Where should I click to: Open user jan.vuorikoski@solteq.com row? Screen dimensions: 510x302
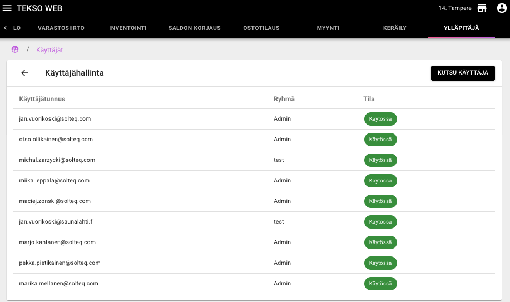click(x=55, y=119)
